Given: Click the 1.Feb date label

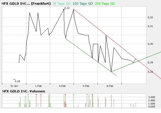Looking at the screenshot, I should pos(38,86).
